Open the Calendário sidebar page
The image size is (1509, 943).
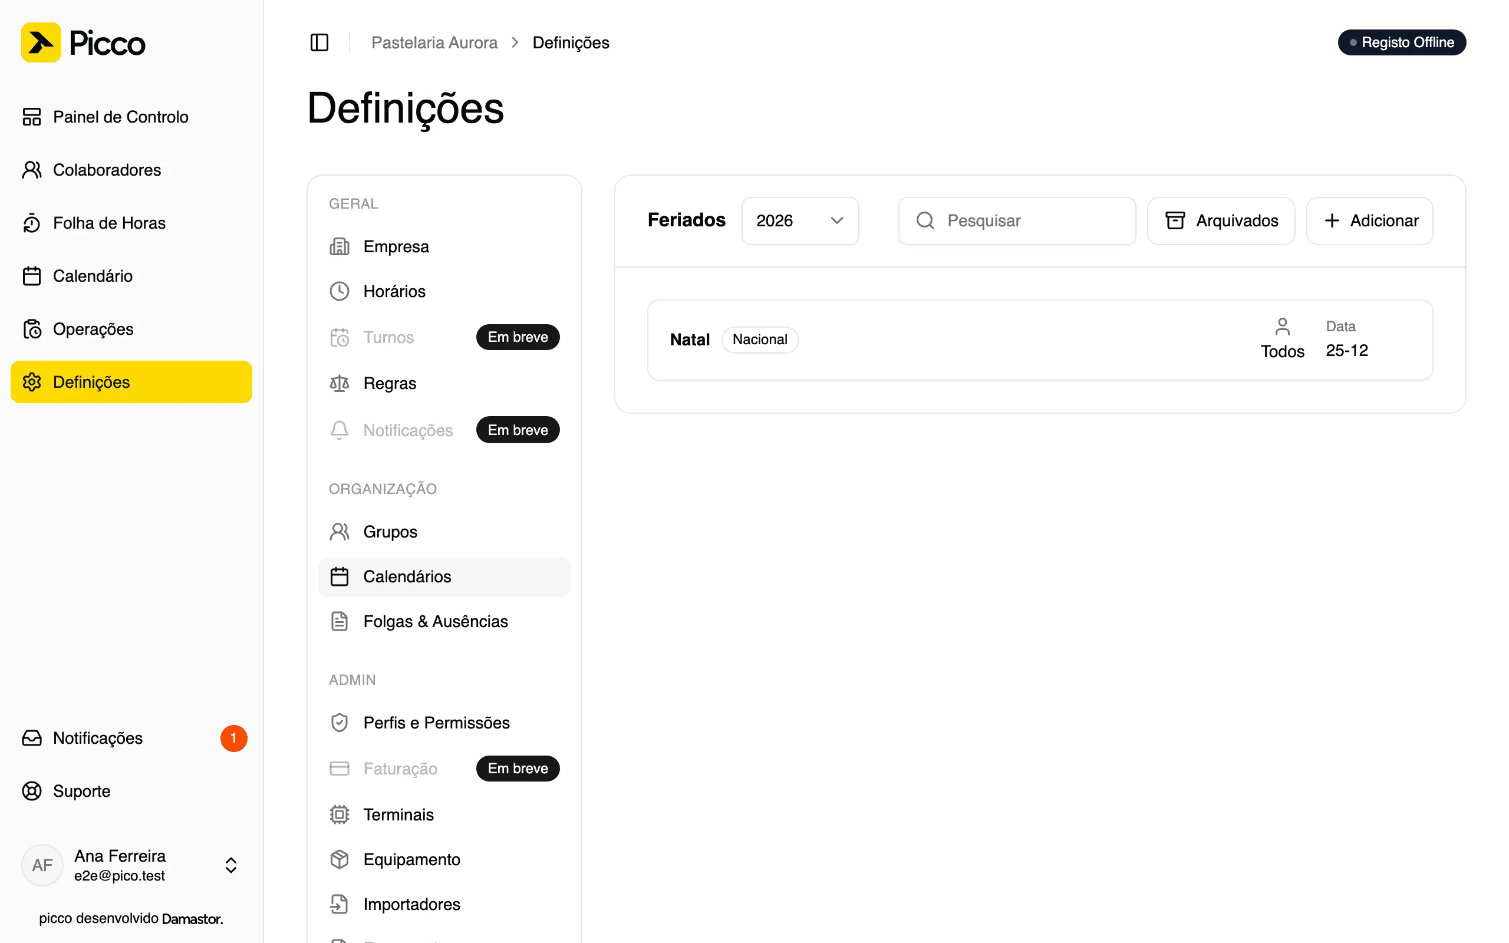click(131, 276)
